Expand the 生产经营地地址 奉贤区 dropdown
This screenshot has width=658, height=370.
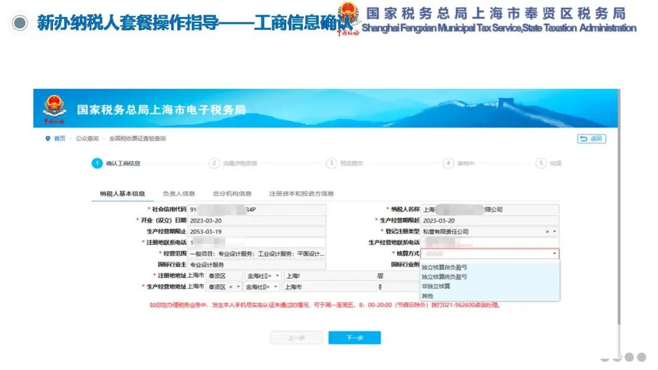[238, 287]
